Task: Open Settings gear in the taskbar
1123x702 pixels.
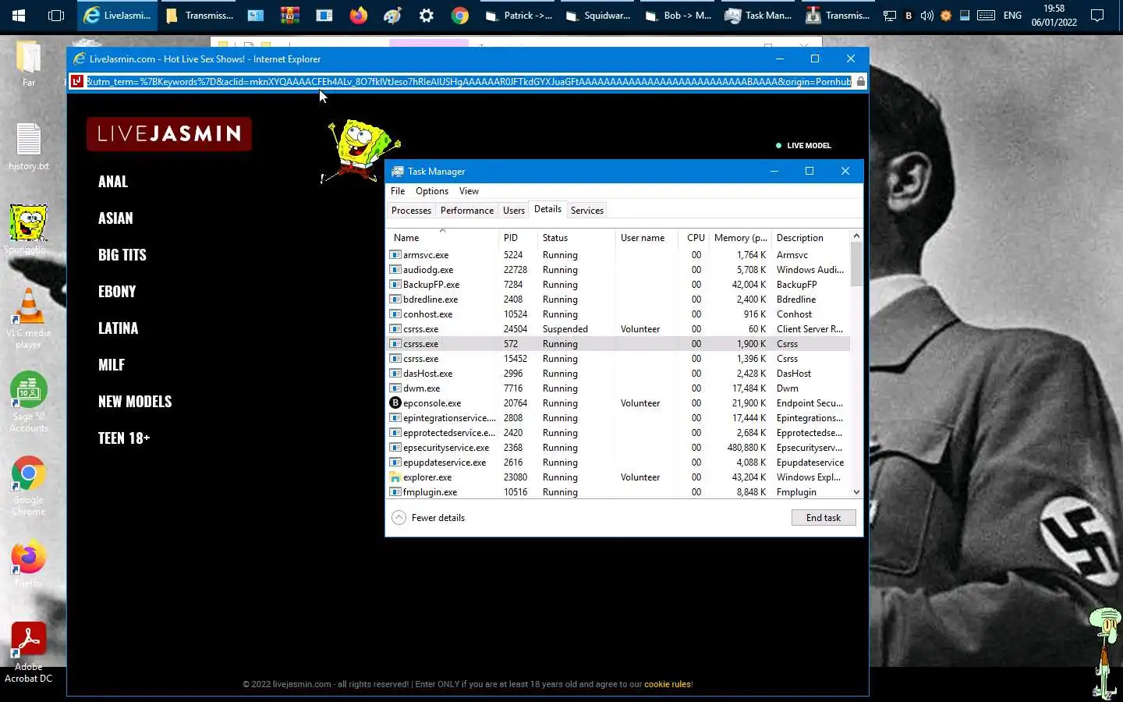Action: tap(427, 15)
